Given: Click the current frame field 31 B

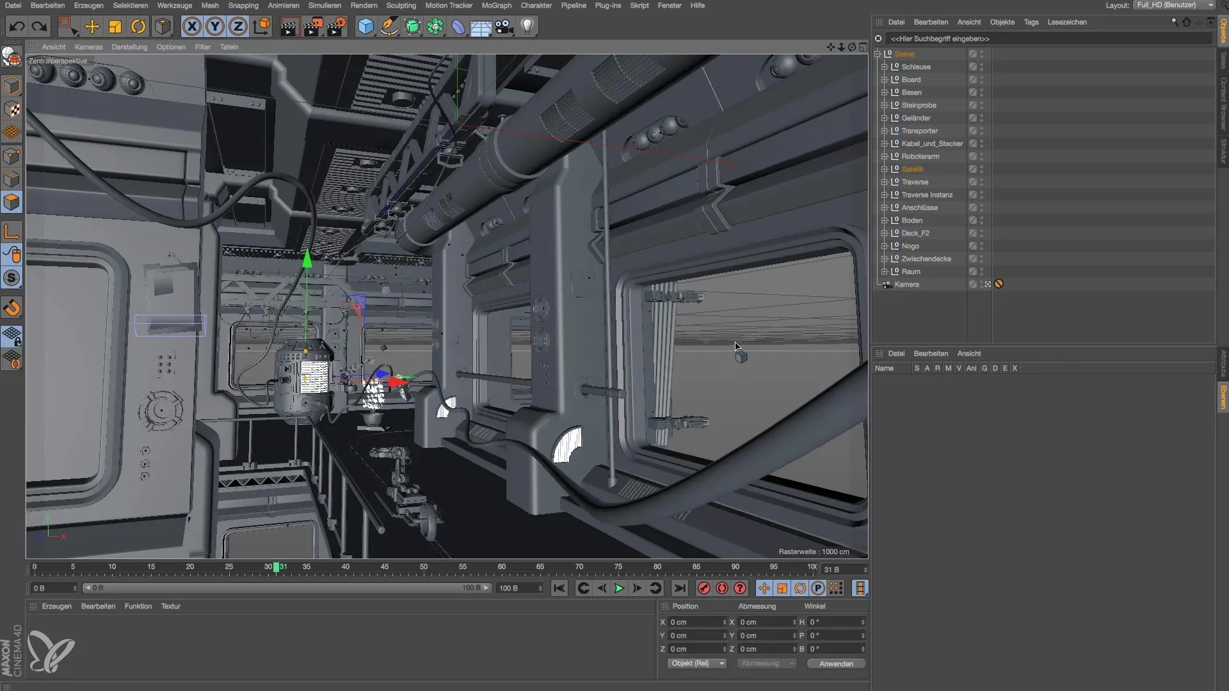Looking at the screenshot, I should 844,569.
